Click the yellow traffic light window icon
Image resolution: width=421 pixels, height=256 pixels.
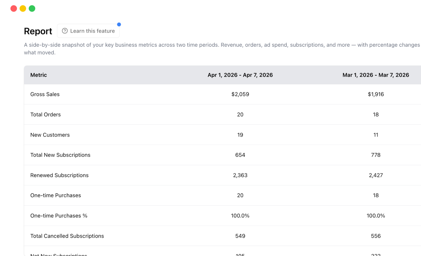[23, 8]
